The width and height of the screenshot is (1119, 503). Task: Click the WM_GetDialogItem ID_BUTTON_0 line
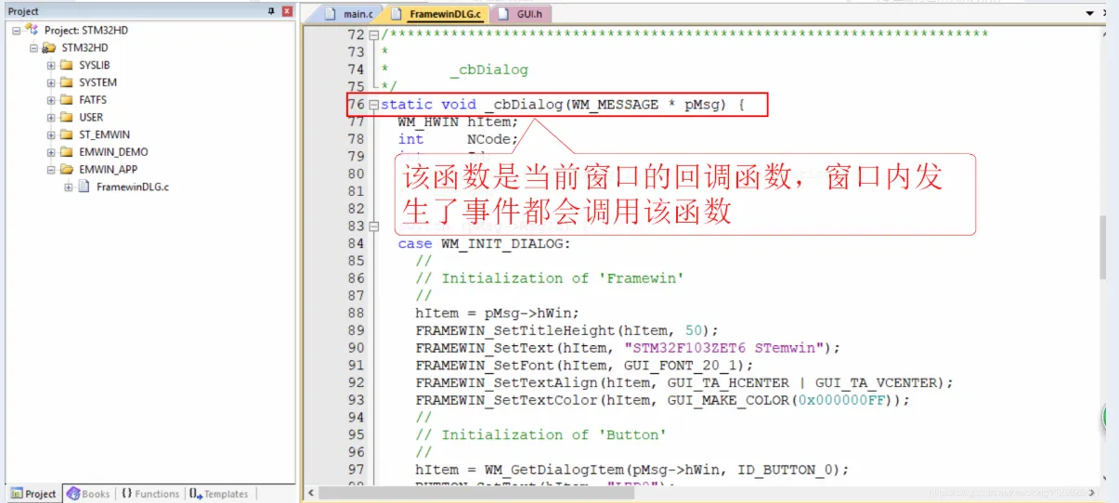point(632,470)
